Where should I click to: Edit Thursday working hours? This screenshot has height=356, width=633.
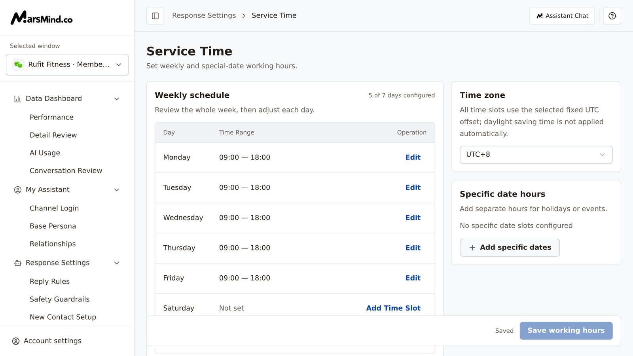coord(413,248)
